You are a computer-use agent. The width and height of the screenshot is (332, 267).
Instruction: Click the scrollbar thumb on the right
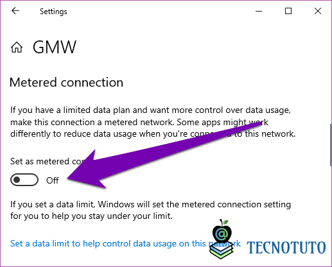point(331,144)
